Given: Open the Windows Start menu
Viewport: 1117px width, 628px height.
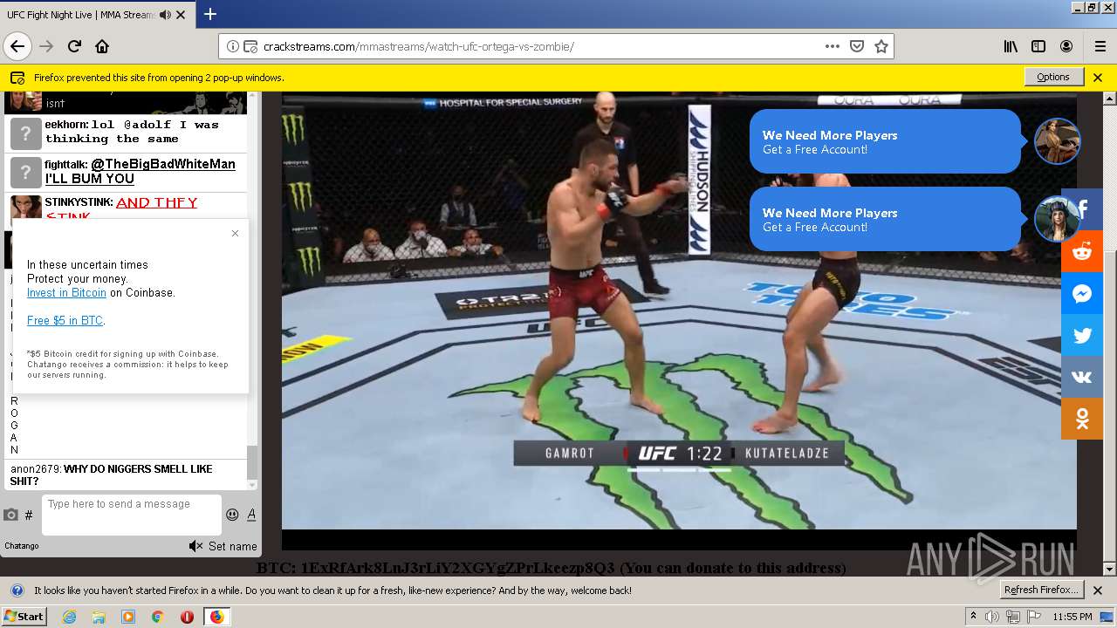Looking at the screenshot, I should (x=24, y=616).
